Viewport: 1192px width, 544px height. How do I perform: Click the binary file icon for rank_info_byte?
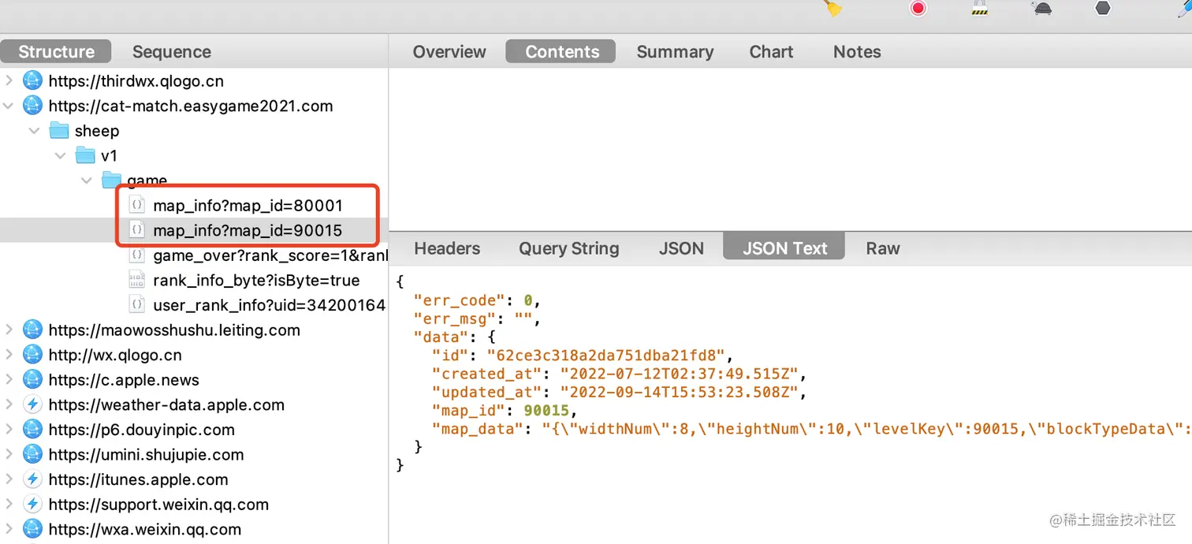[137, 280]
